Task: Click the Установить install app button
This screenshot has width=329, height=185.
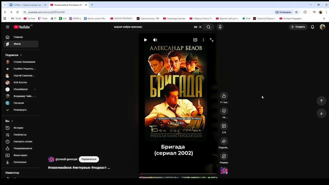Action: point(283,12)
